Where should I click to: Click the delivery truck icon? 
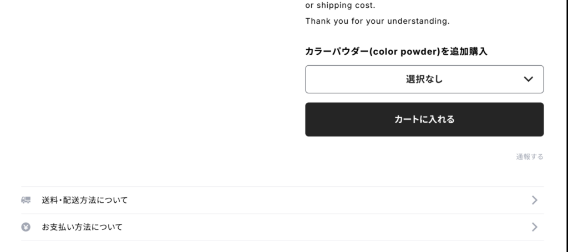(x=26, y=200)
